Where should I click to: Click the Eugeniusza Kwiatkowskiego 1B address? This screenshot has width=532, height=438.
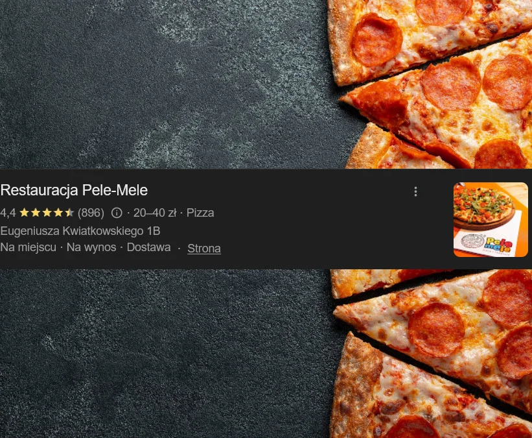80,231
